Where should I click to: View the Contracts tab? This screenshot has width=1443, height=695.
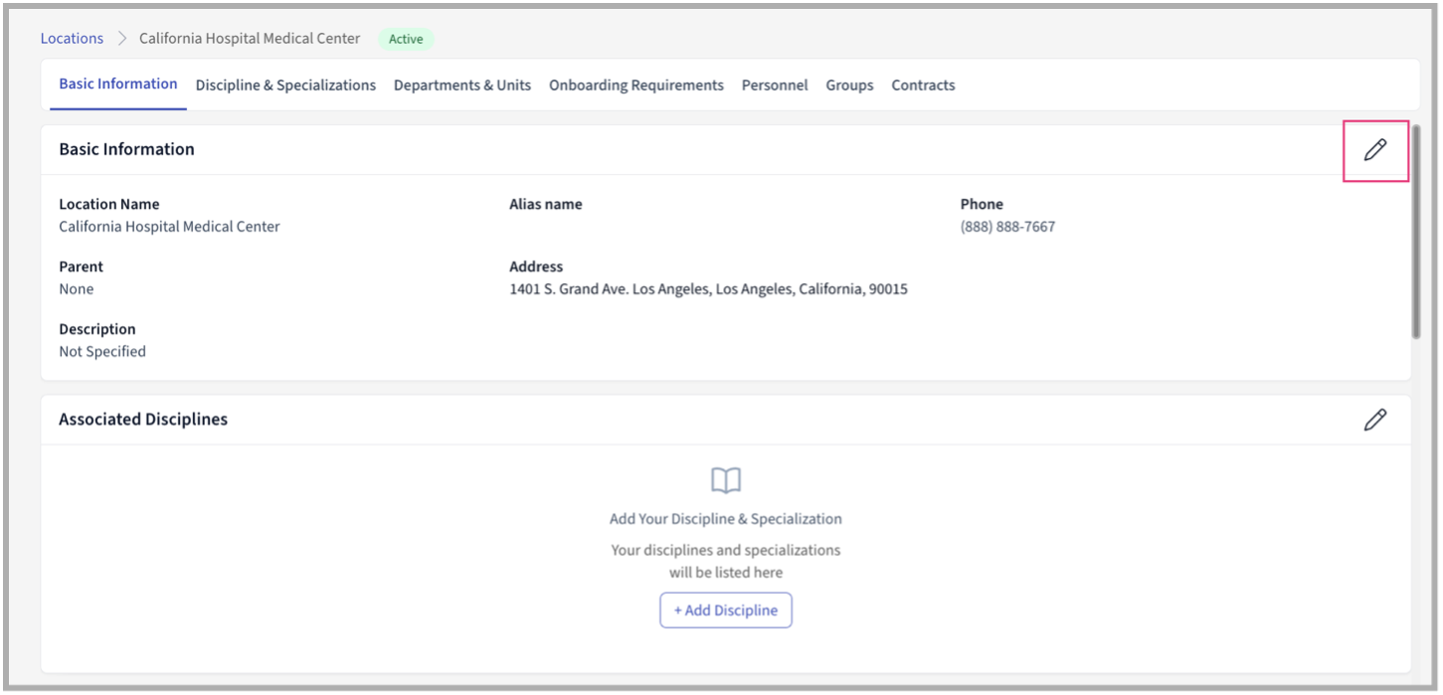[923, 86]
